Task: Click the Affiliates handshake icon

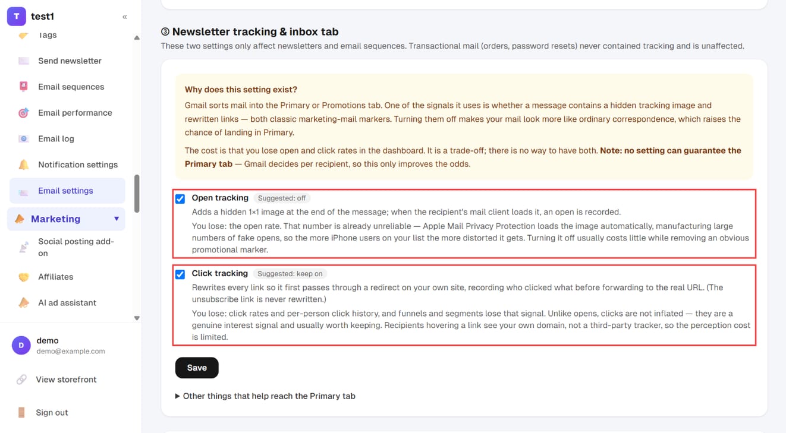Action: pos(23,277)
